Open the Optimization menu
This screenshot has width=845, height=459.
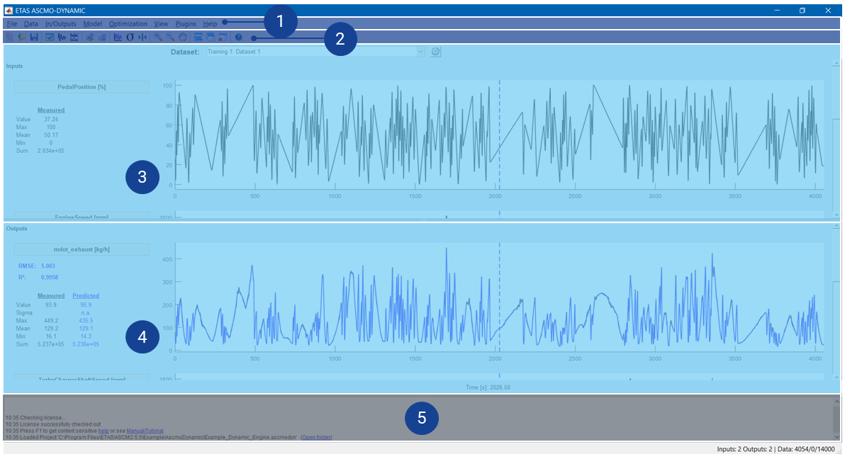[128, 23]
